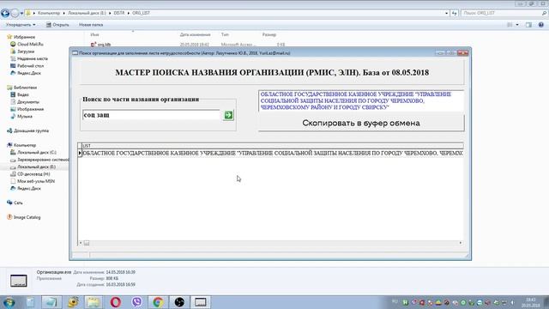Open Google Chrome from the taskbar
Image resolution: width=549 pixels, height=309 pixels.
158,302
